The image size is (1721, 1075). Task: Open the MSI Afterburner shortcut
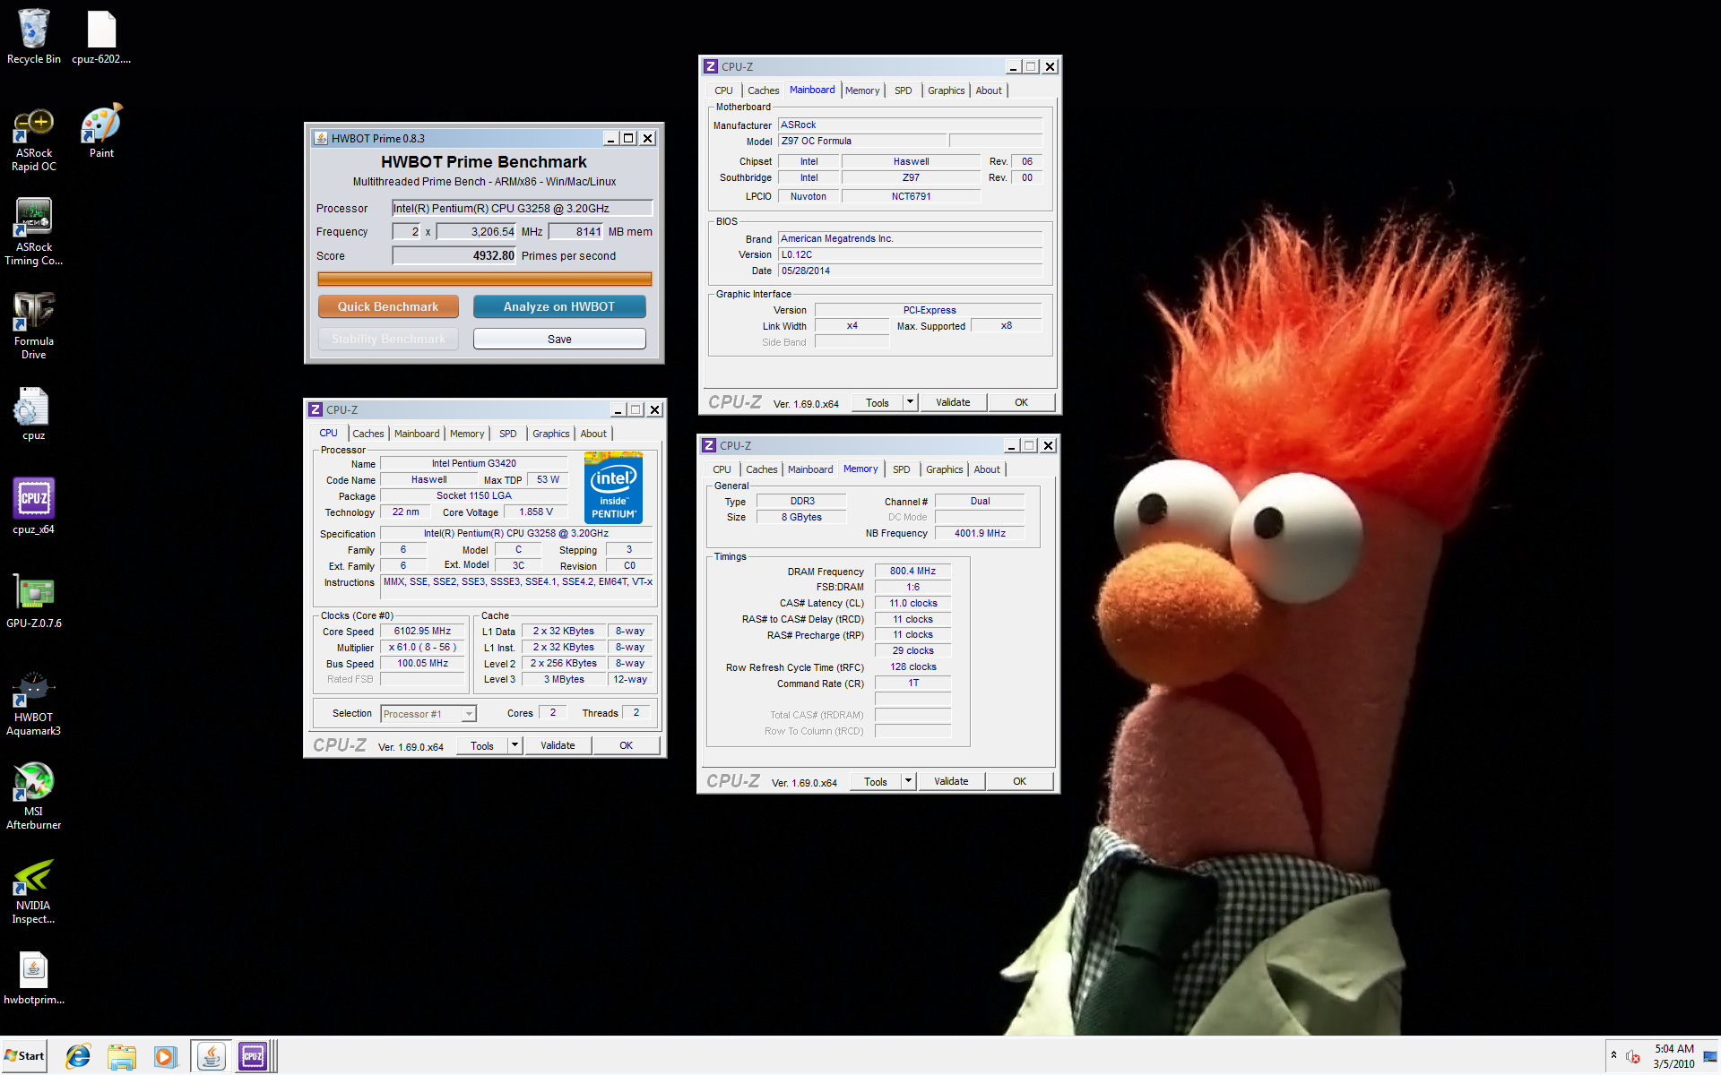[33, 795]
